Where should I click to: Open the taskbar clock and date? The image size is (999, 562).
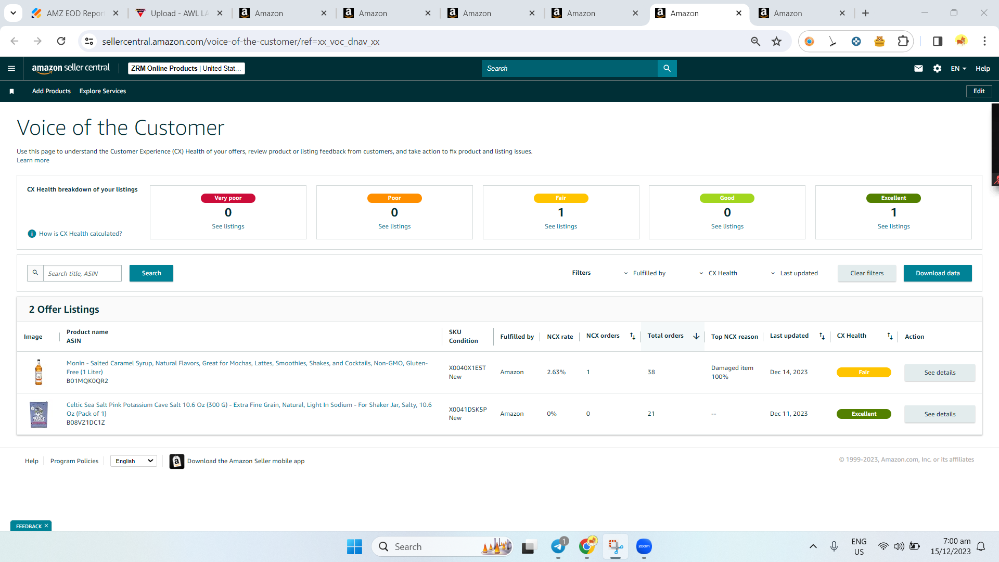click(951, 546)
